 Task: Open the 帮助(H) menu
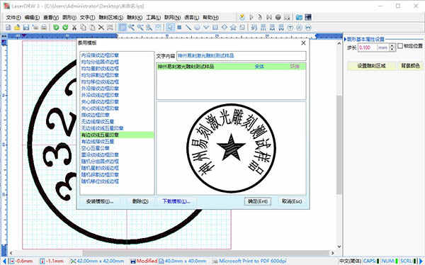click(x=210, y=17)
